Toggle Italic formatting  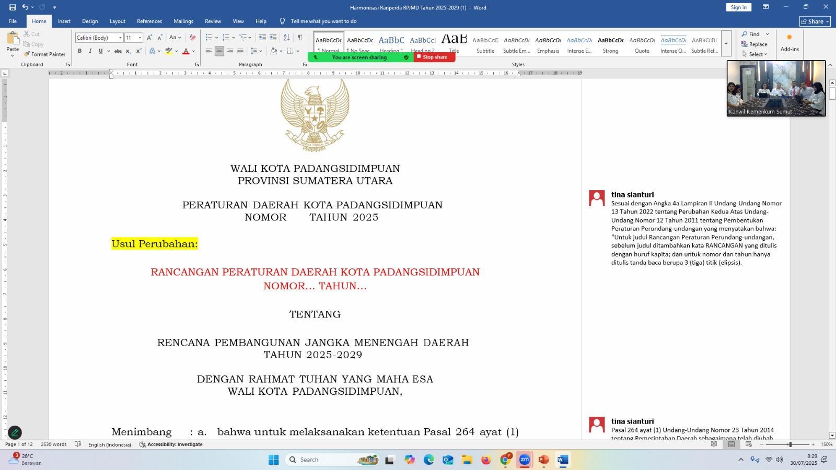(90, 51)
